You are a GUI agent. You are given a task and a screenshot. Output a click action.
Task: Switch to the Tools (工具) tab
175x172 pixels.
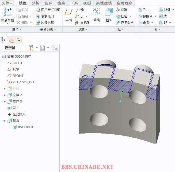74,3
